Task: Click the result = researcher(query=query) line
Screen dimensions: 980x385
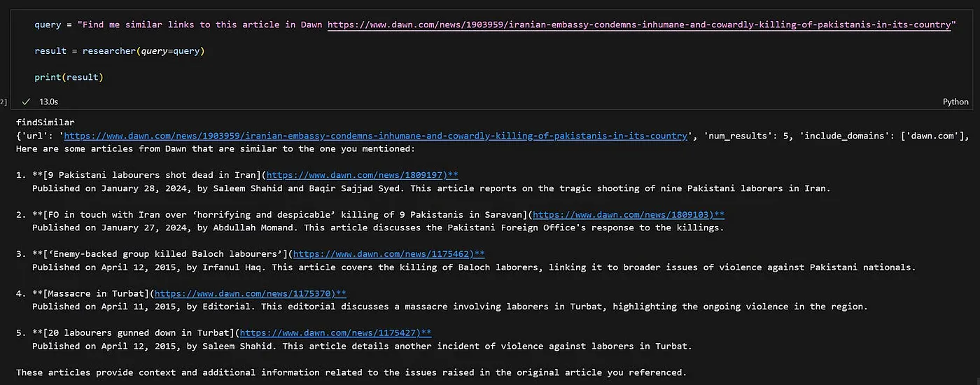Action: point(120,51)
